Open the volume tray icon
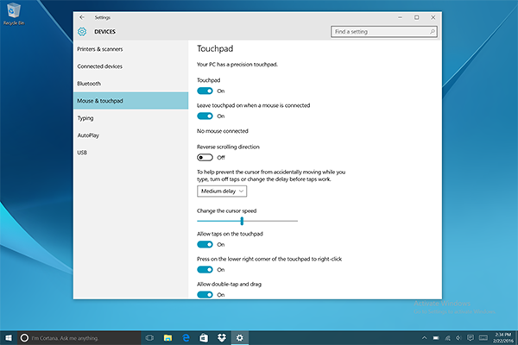The image size is (518, 345). point(458,338)
